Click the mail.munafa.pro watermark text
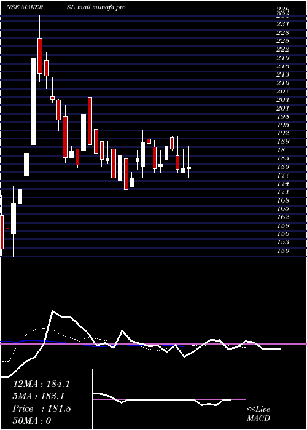This screenshot has height=430, width=307. 101,7
